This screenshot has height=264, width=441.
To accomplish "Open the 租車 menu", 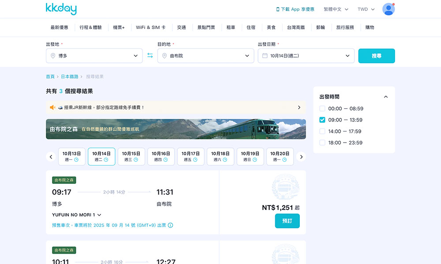I will (231, 27).
